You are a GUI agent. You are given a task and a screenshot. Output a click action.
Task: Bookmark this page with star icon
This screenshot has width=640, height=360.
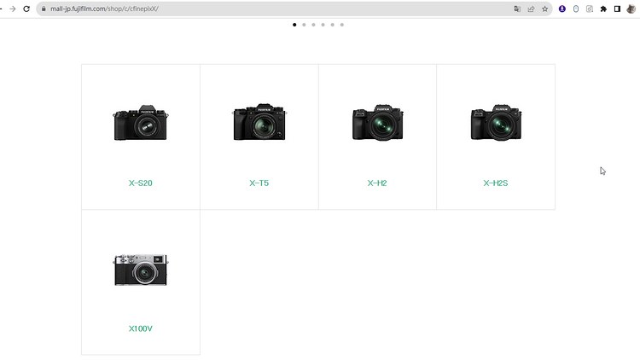click(545, 9)
